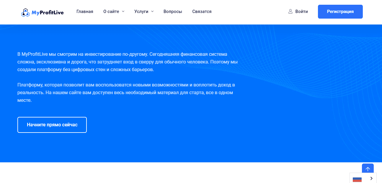Screen dimensions: 382x183
Task: Open the Вопросы page
Action: pyautogui.click(x=173, y=12)
